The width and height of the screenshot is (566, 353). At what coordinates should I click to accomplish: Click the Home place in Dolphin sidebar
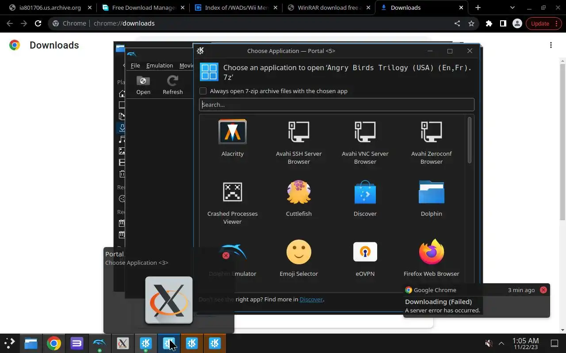pos(122,94)
